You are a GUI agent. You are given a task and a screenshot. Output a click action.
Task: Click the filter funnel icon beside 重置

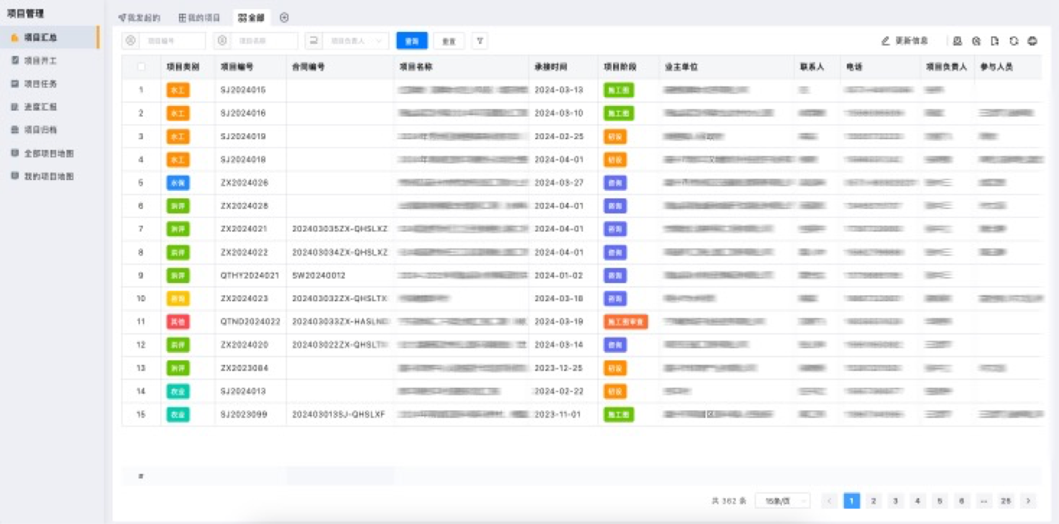480,41
